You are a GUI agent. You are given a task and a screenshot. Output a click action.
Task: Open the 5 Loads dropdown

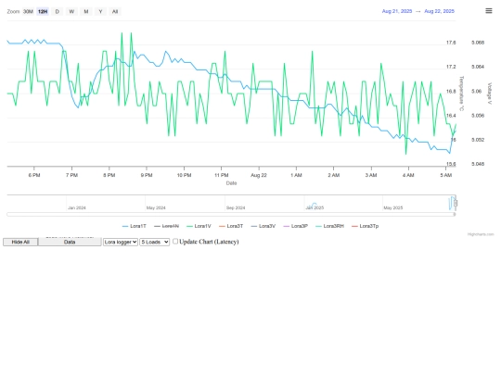click(155, 242)
